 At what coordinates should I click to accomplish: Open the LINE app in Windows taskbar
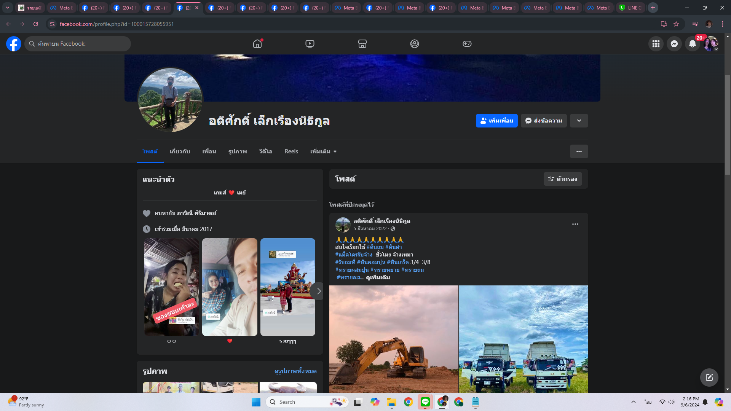pos(425,402)
